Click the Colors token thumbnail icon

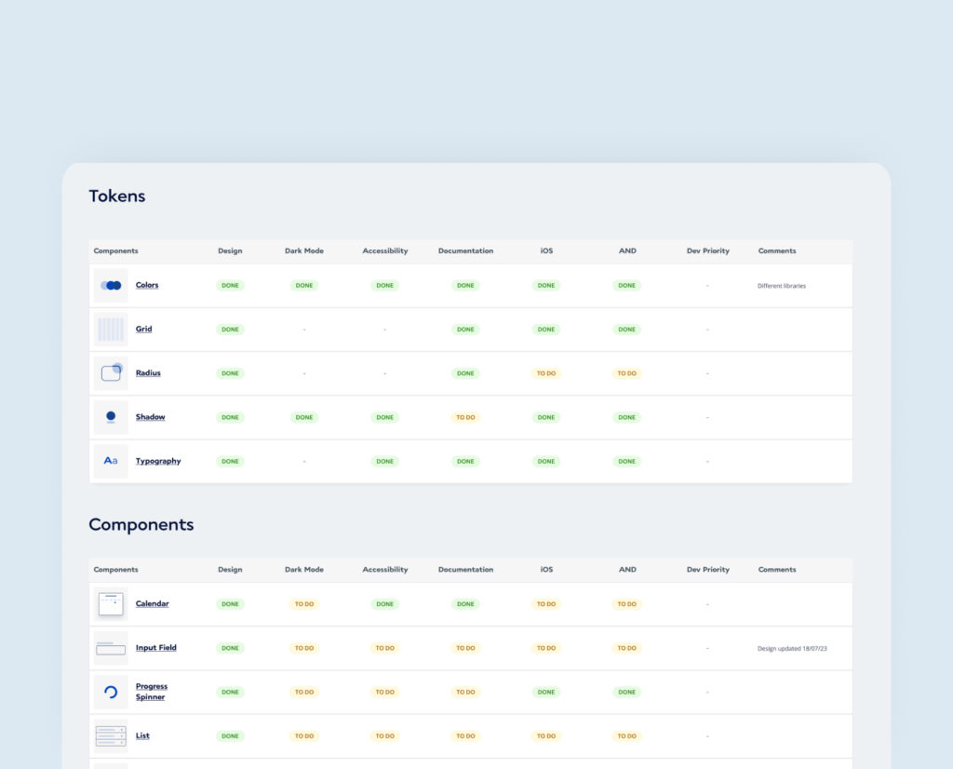coord(111,286)
